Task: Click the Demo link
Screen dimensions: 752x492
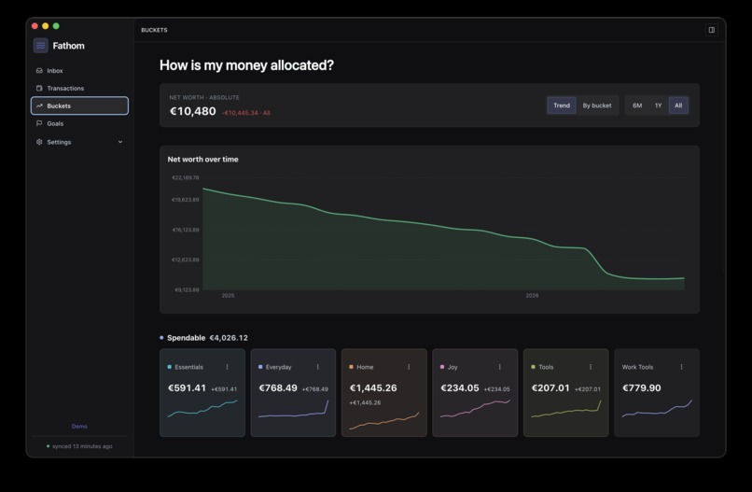Action: 79,427
